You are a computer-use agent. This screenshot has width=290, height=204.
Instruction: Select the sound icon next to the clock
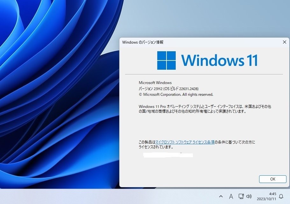coord(249,196)
